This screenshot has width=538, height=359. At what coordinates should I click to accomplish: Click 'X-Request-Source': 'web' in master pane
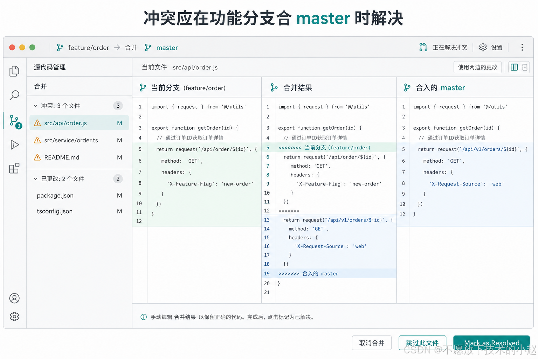click(x=467, y=184)
